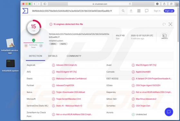The width and height of the screenshot is (180, 121).
Task: Click the 2020-12-07 13:21:39 UTC timestamp
Action: tap(142, 35)
